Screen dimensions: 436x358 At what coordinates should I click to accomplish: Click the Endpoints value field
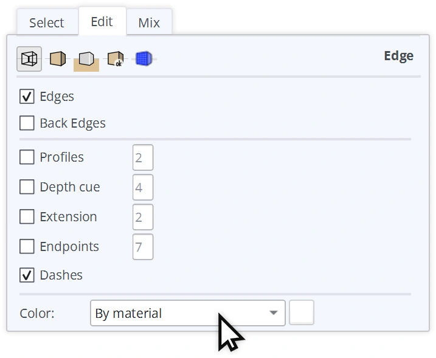tap(143, 247)
